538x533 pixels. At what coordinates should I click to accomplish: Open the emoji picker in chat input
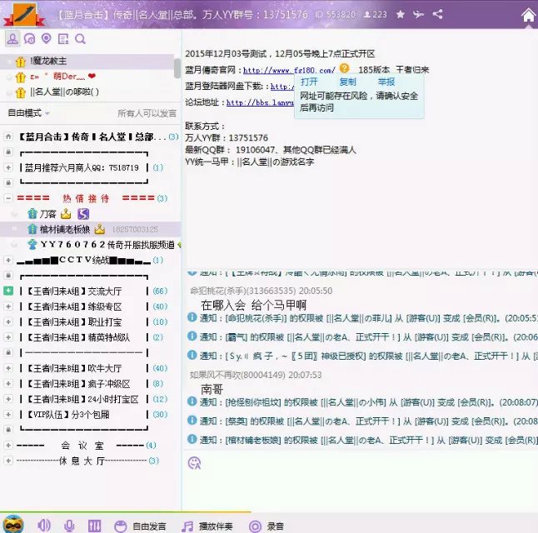pyautogui.click(x=194, y=462)
